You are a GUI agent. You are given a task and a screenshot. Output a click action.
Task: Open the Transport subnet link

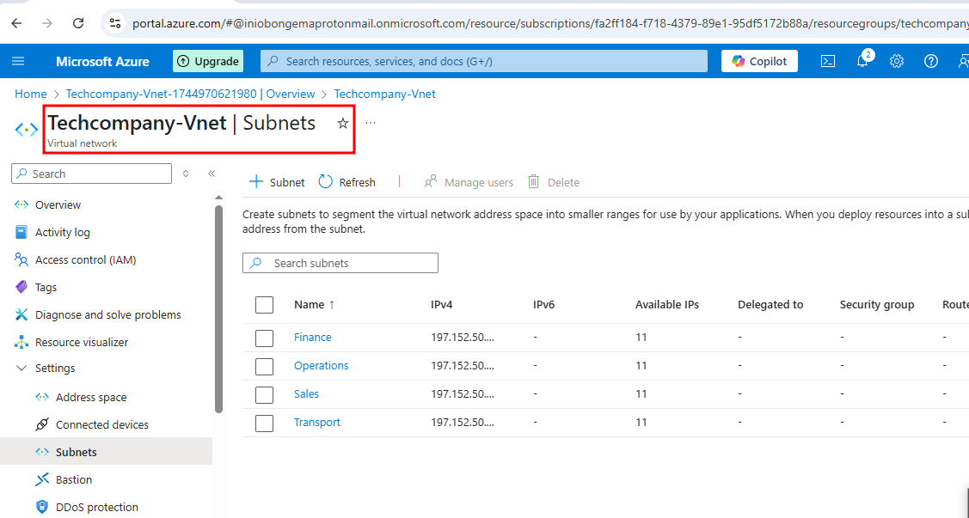click(317, 423)
